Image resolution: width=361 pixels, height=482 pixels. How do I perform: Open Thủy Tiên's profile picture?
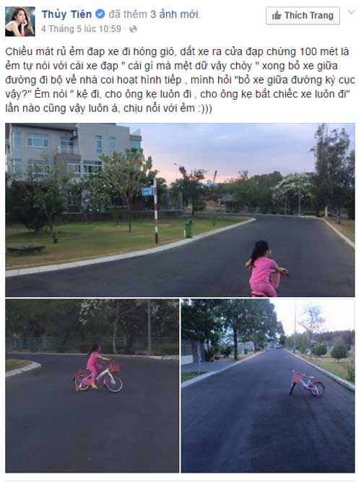tap(20, 22)
